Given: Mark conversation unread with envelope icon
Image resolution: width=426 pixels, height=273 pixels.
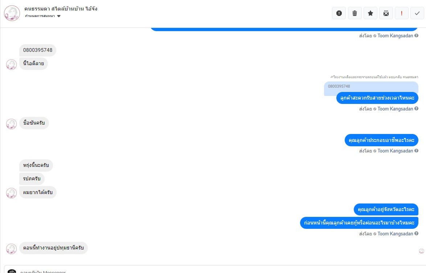Looking at the screenshot, I should click(386, 13).
